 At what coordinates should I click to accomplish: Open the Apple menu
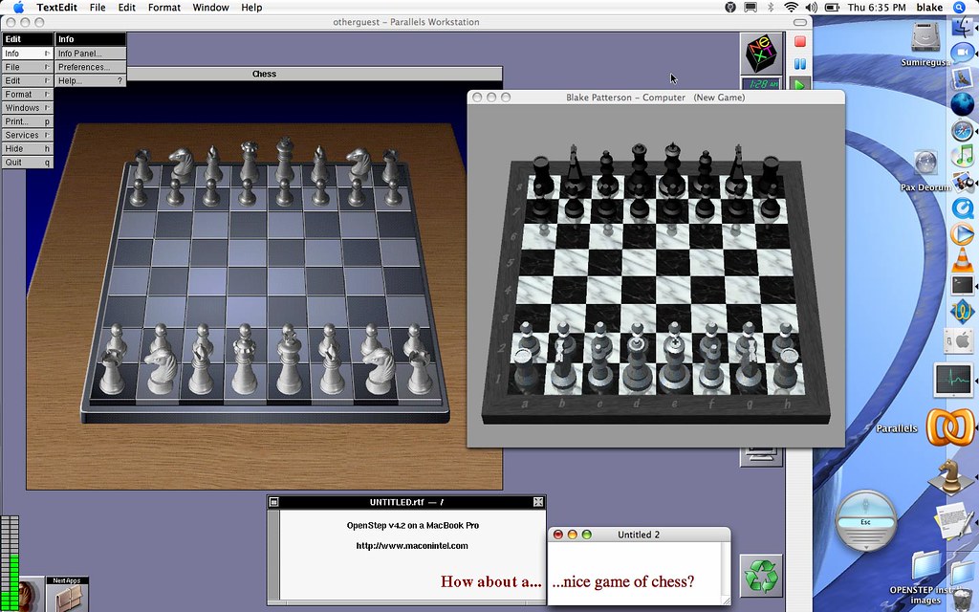pyautogui.click(x=18, y=8)
